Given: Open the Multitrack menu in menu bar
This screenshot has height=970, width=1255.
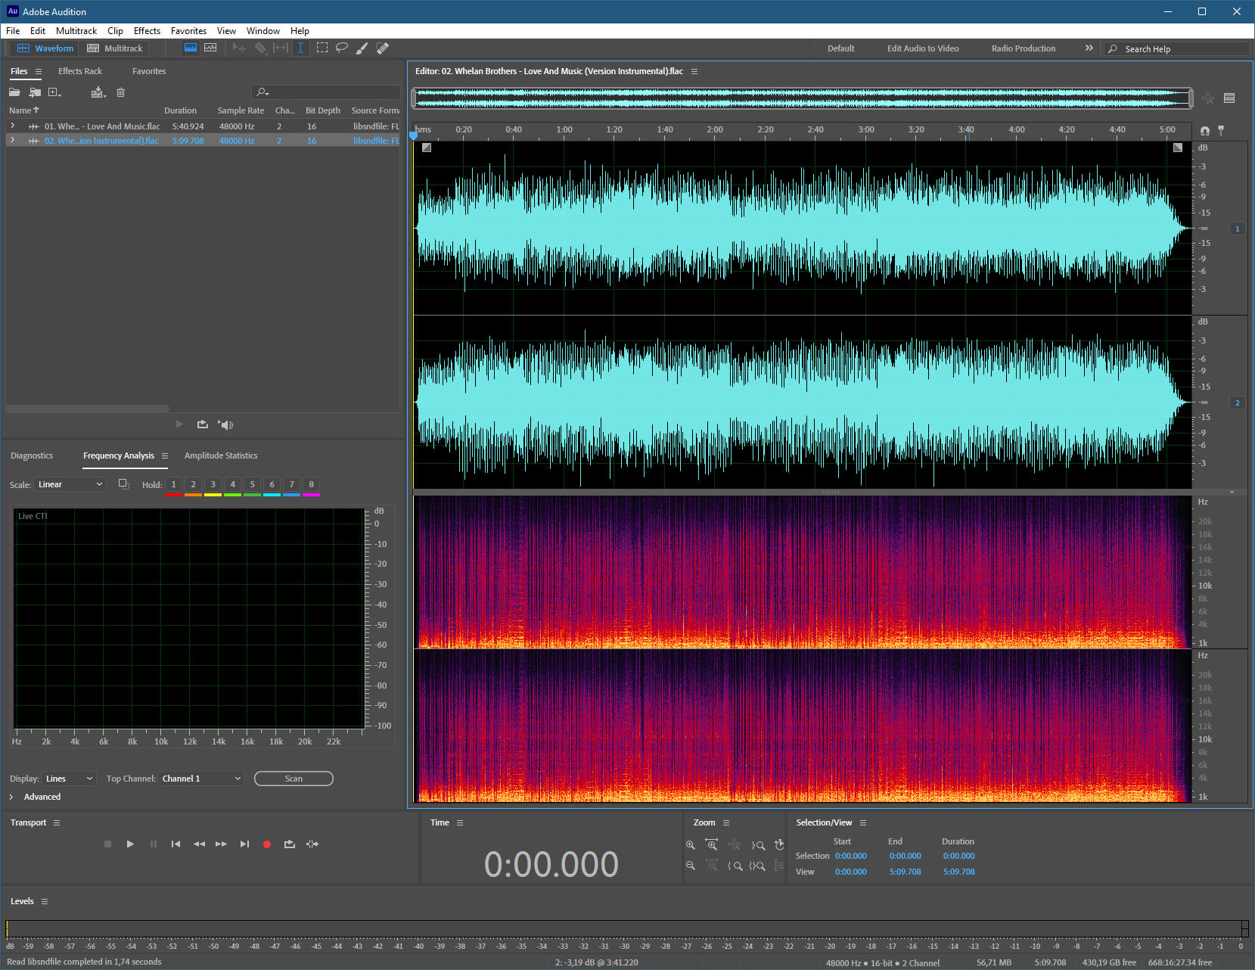Looking at the screenshot, I should pyautogui.click(x=76, y=31).
